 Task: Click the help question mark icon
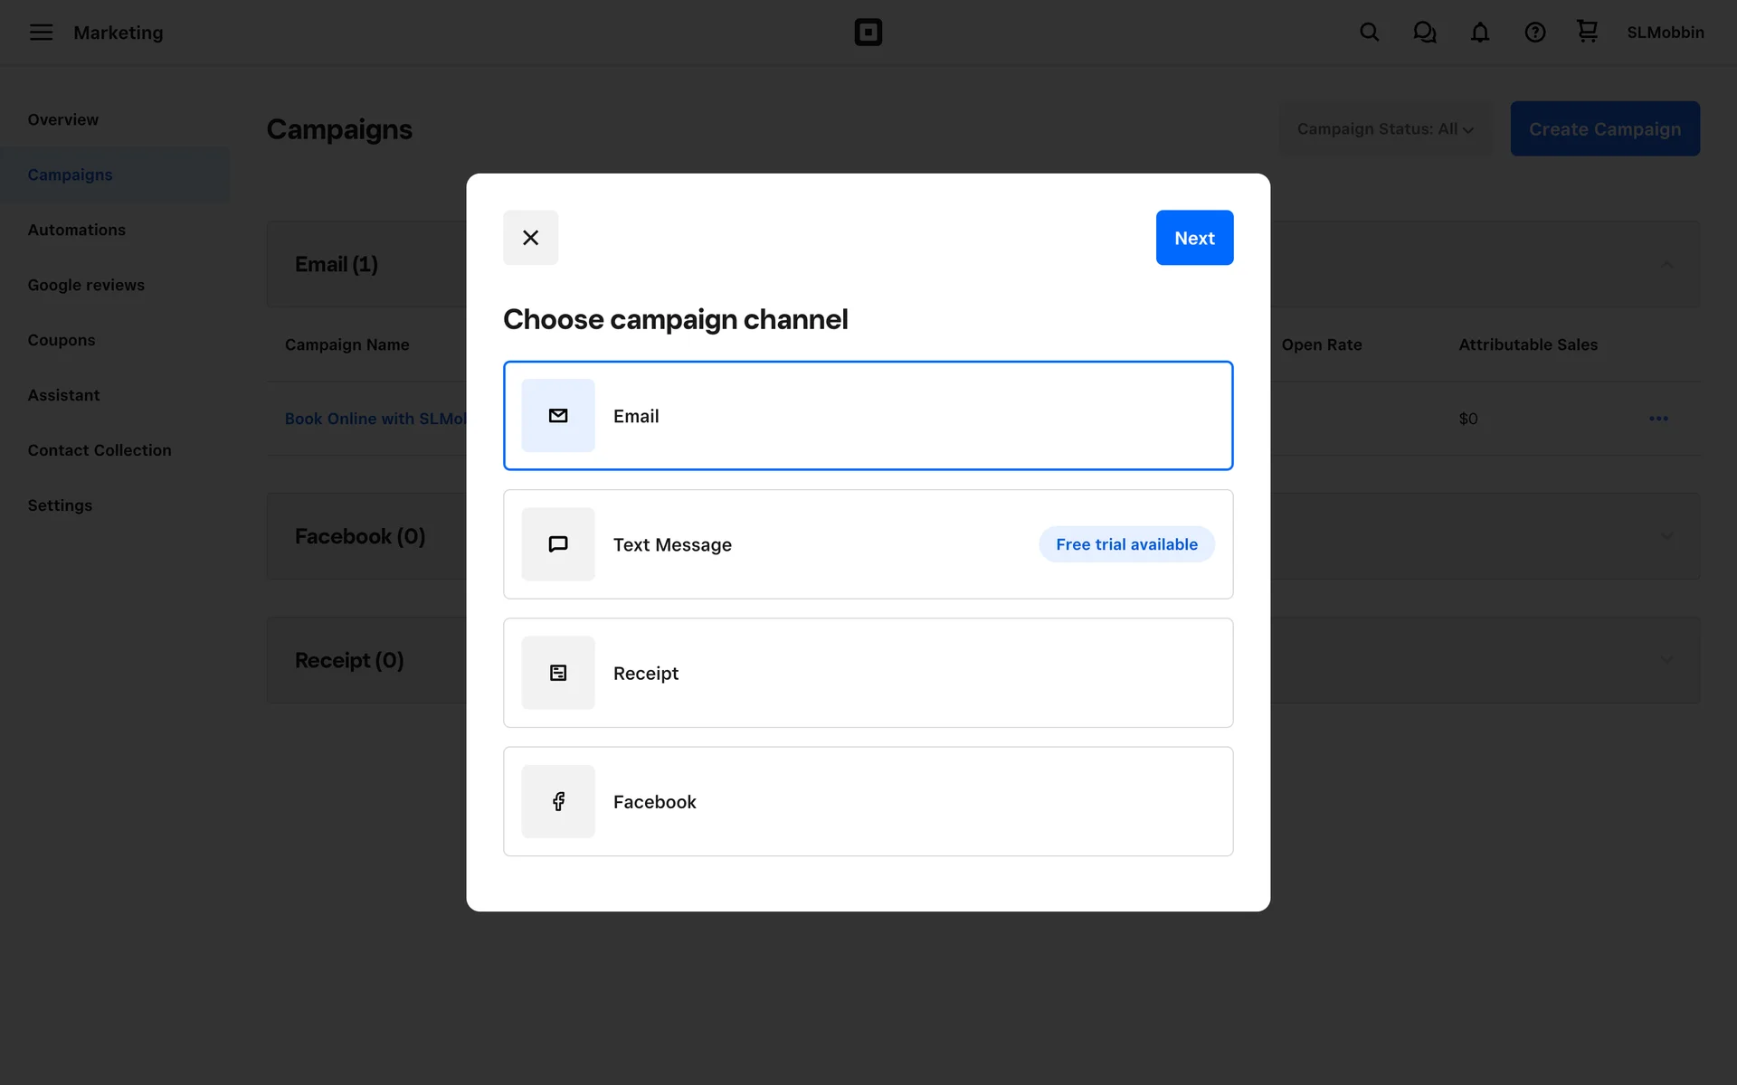(x=1535, y=33)
